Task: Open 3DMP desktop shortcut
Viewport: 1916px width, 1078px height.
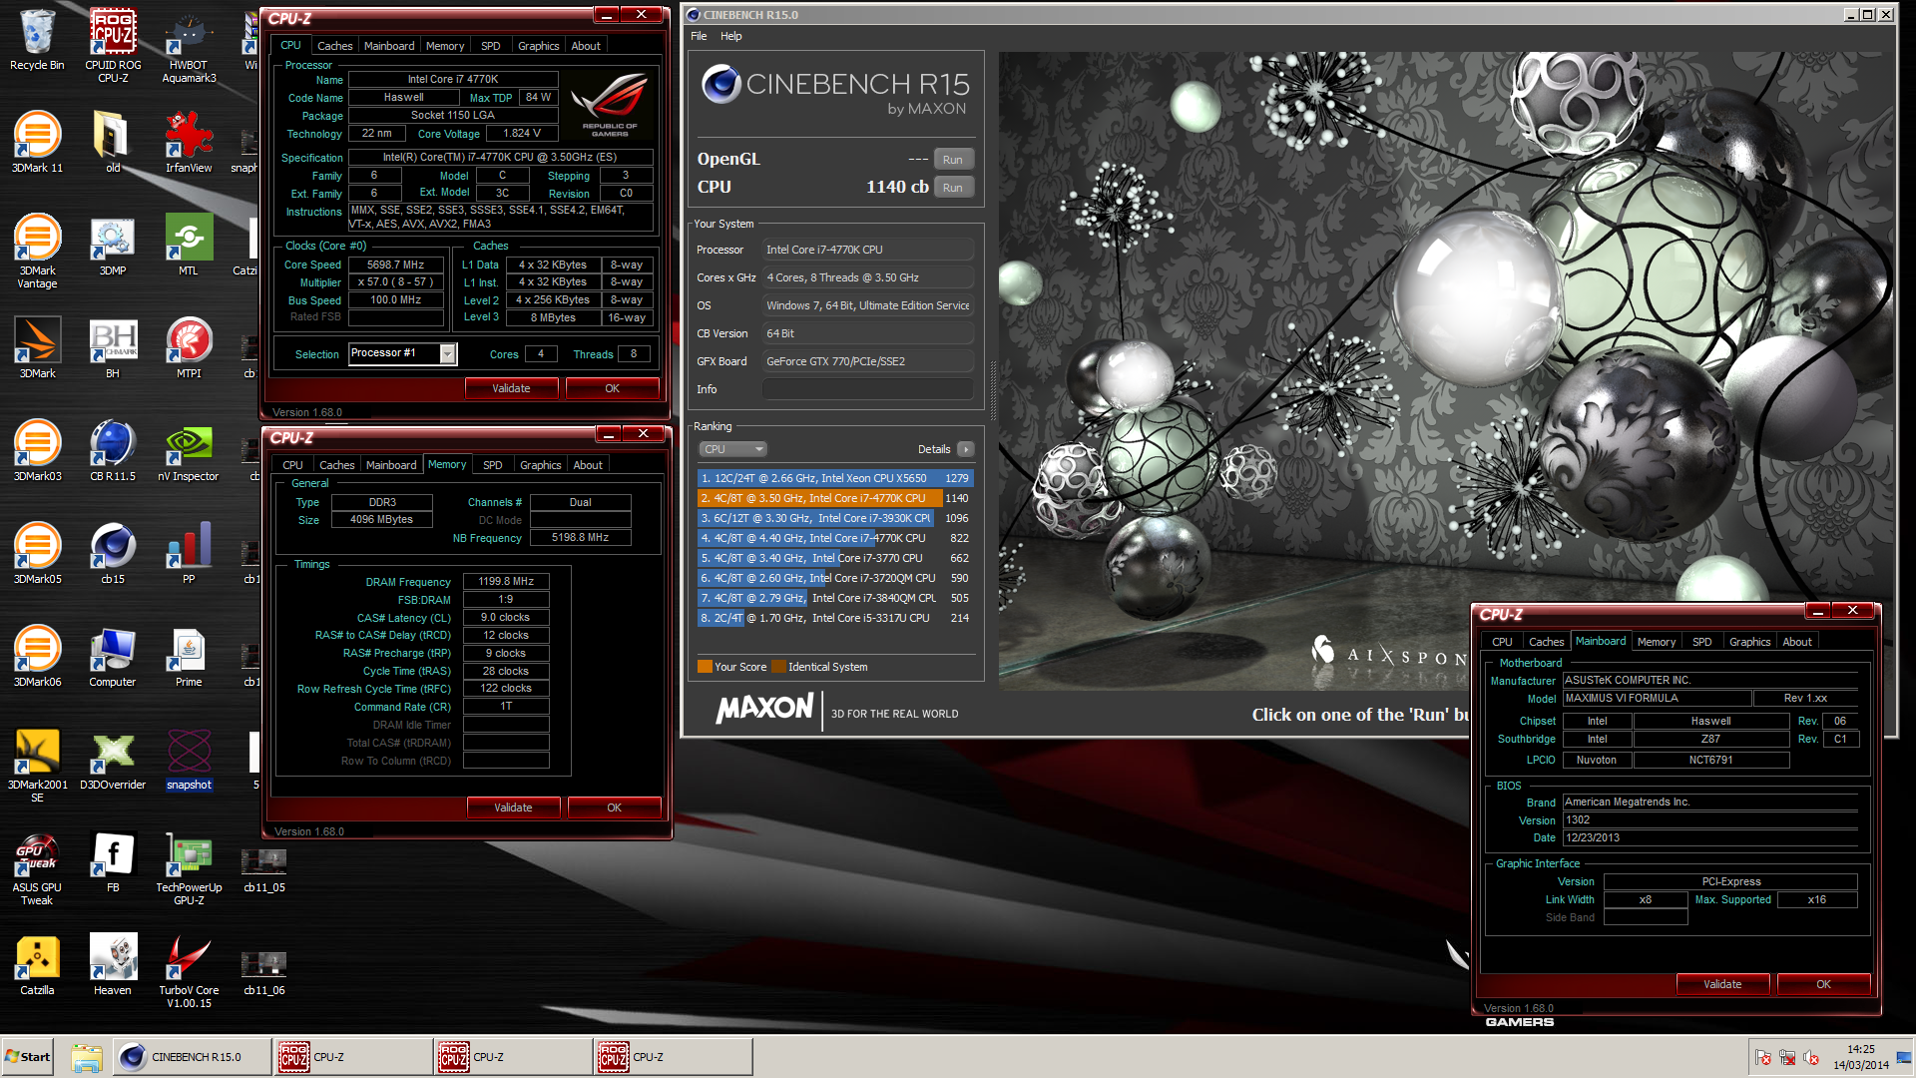Action: tap(113, 246)
